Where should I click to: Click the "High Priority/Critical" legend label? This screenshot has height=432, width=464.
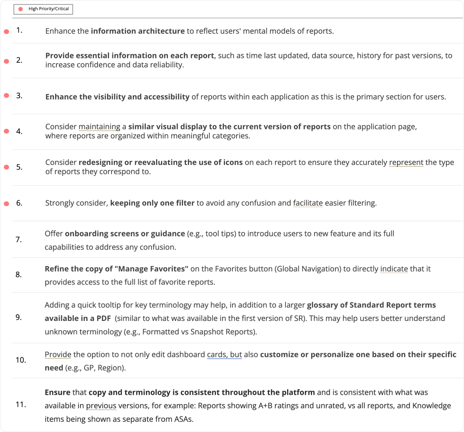(x=49, y=9)
